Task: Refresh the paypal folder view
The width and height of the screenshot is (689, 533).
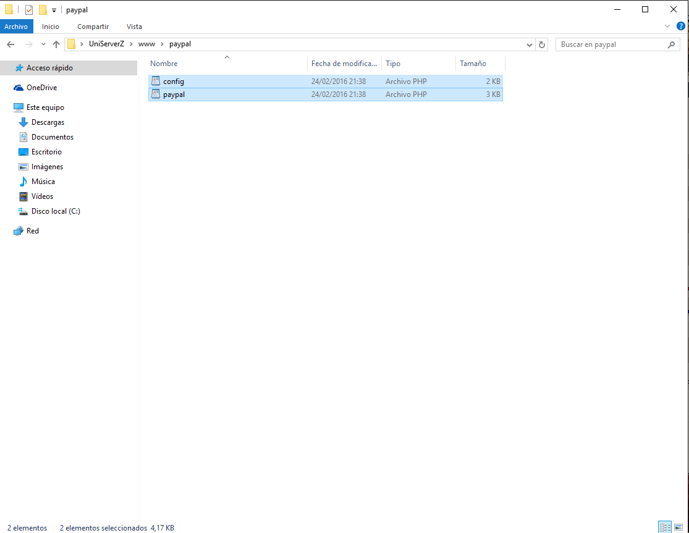Action: 542,44
